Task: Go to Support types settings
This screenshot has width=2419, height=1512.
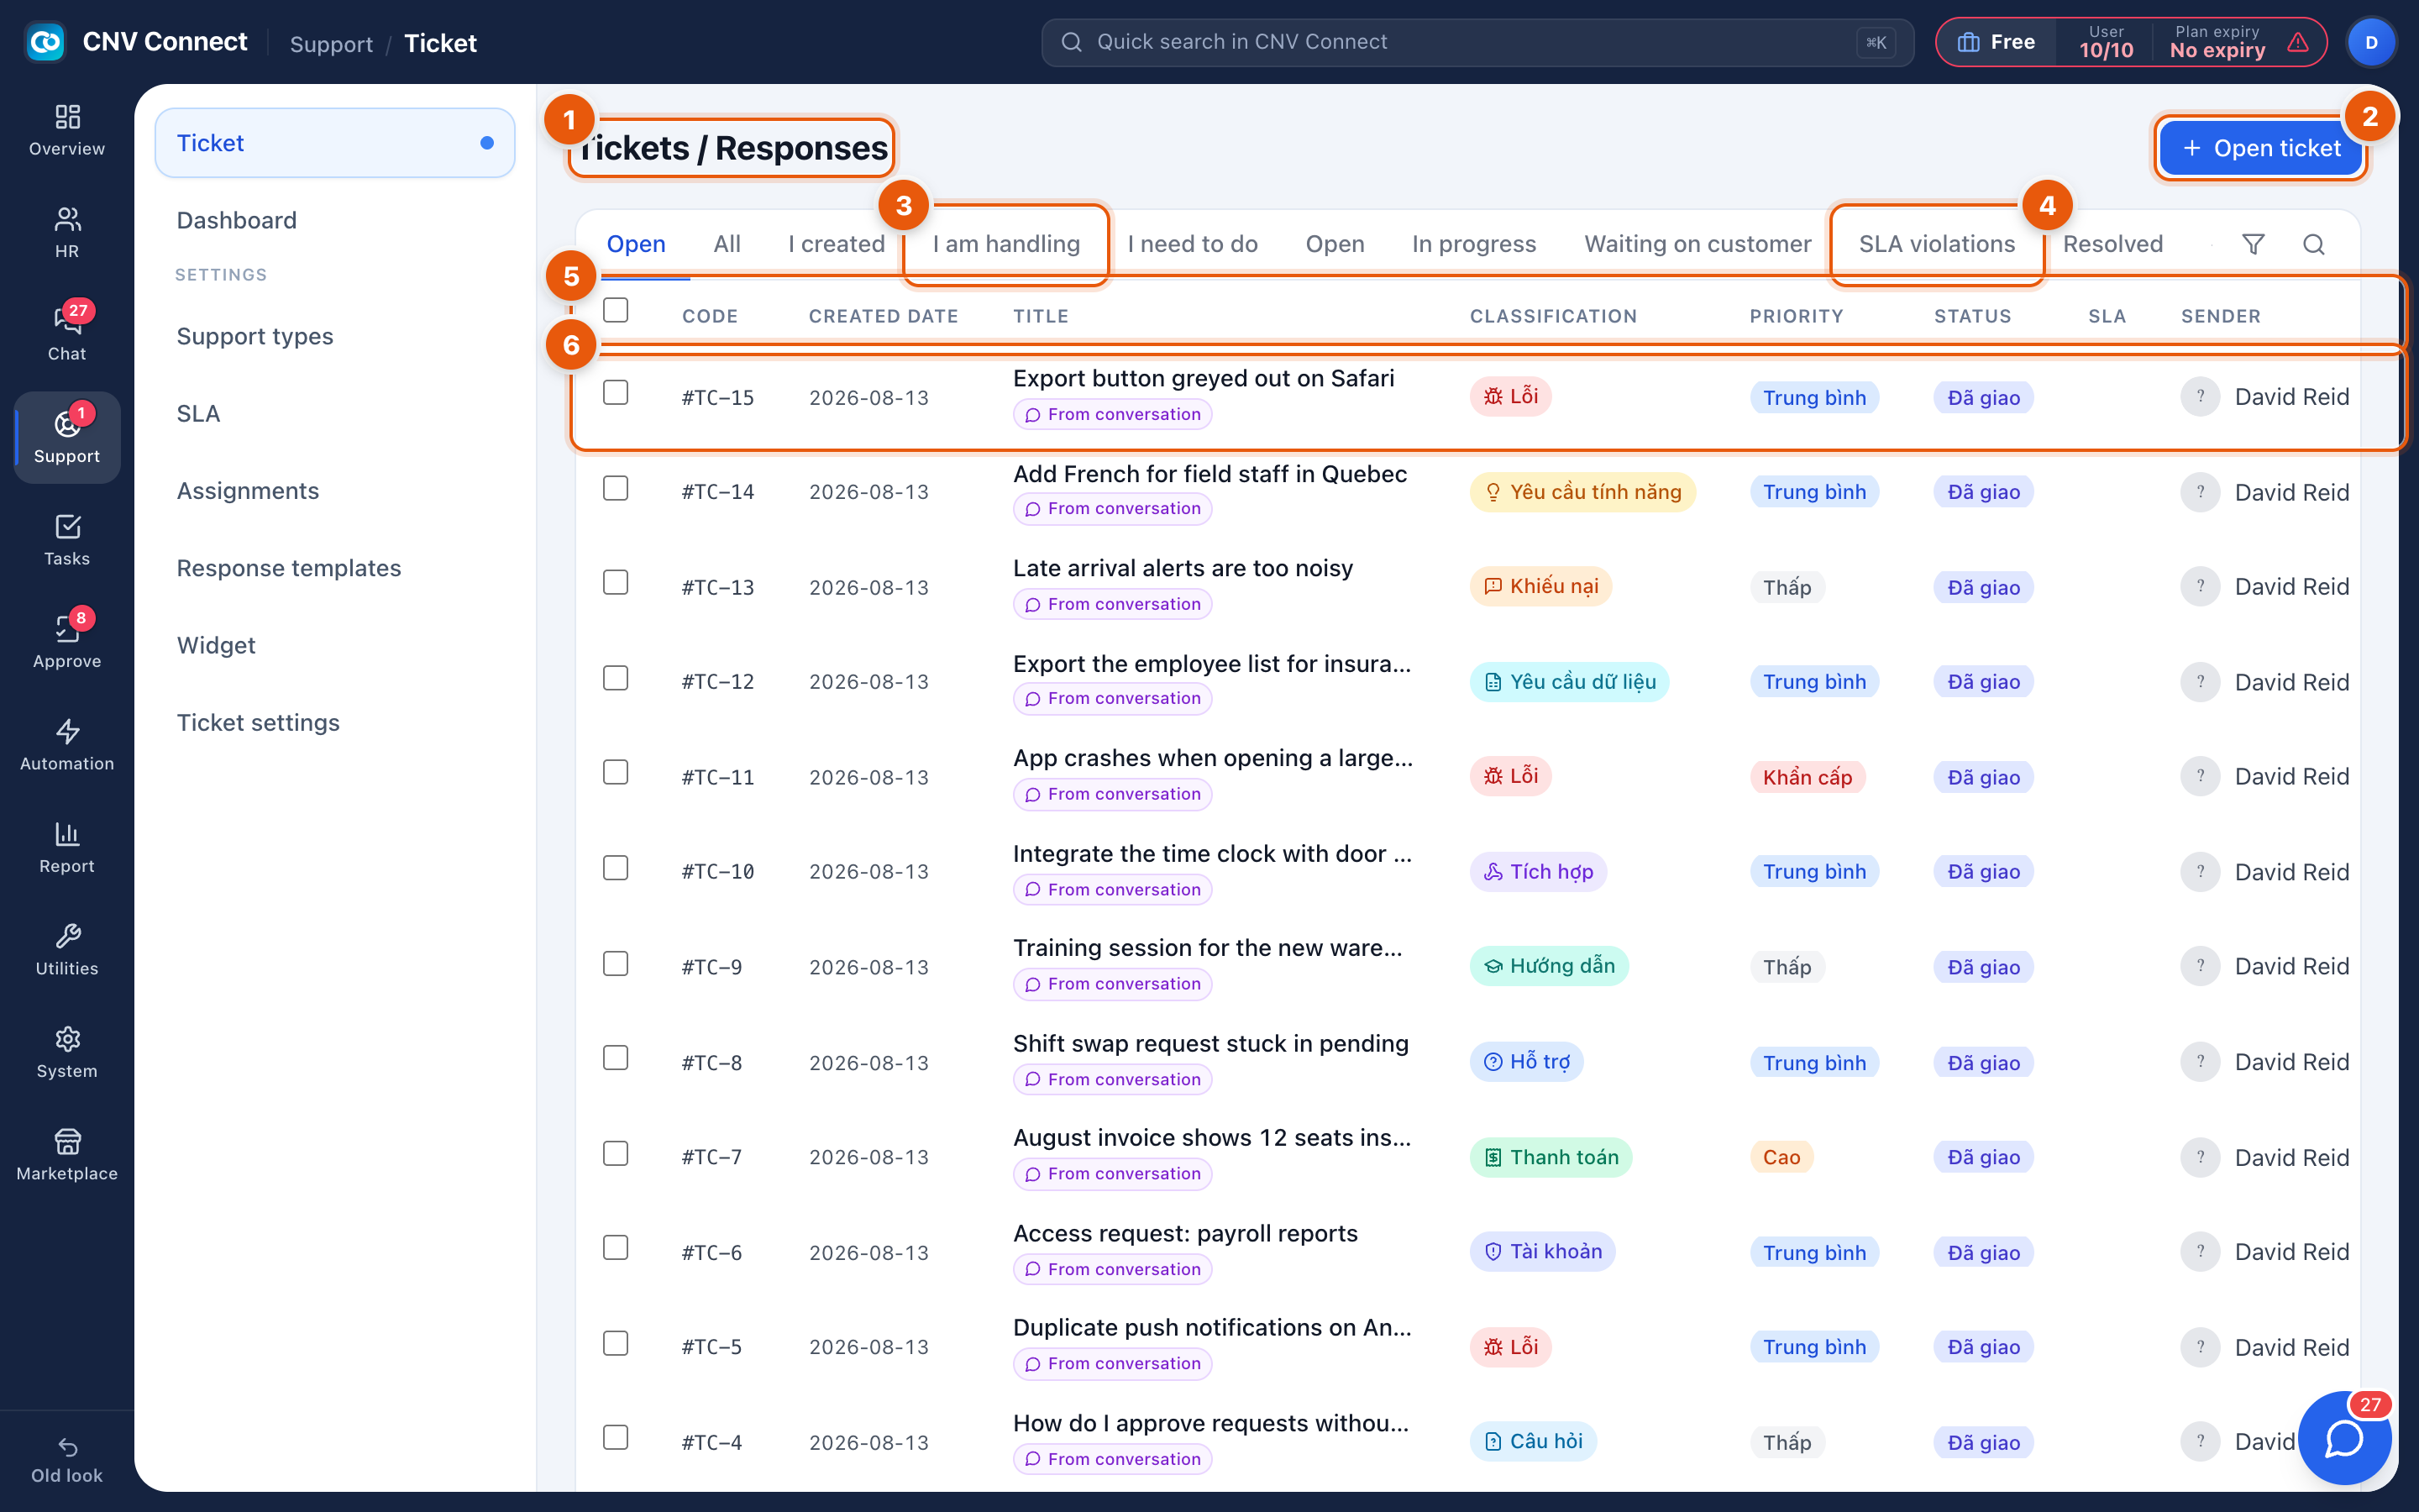Action: tap(254, 336)
